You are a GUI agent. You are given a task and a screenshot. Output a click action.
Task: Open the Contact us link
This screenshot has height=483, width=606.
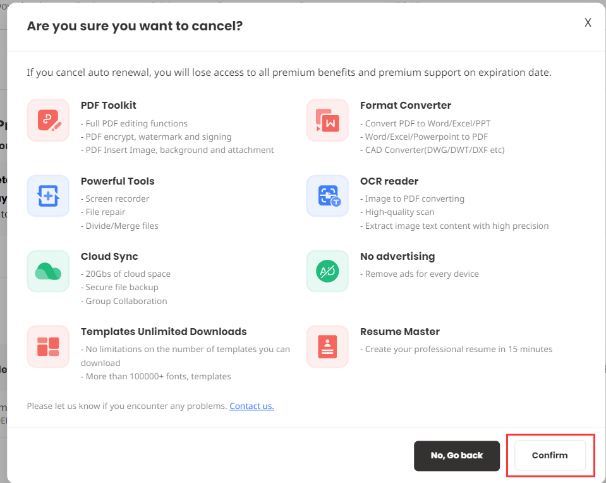pos(251,406)
